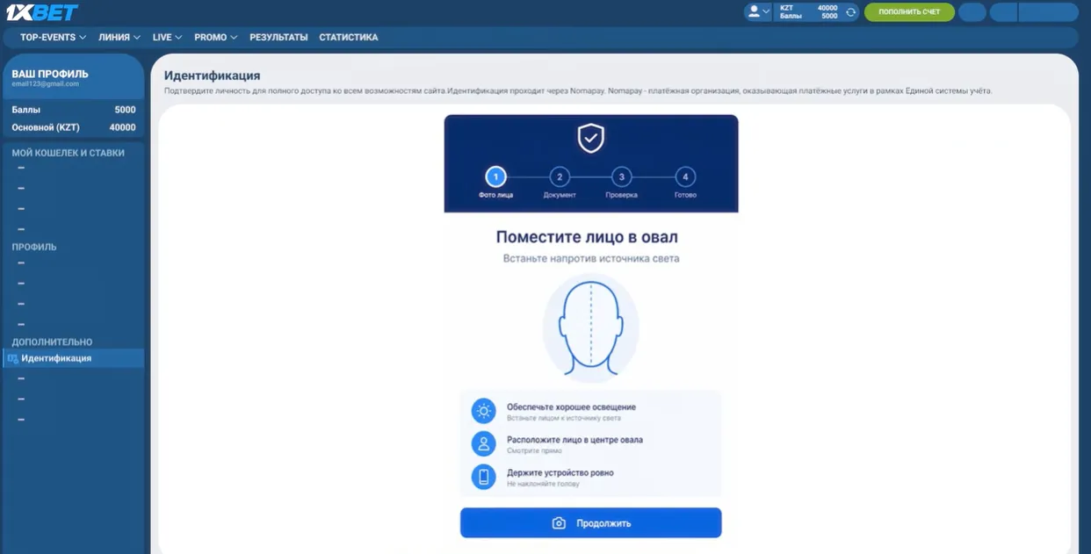1091x554 pixels.
Task: Expand the LIVE dropdown menu
Action: click(x=167, y=38)
